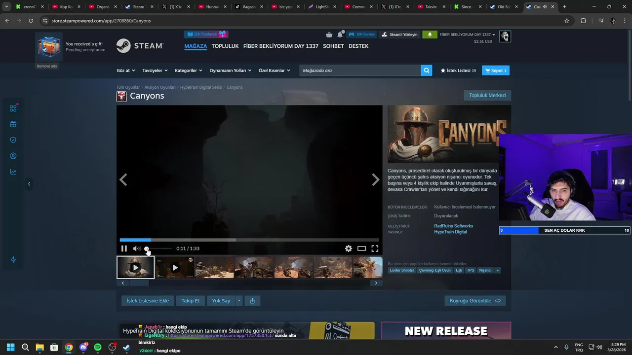Open the Sepet cart button
The image size is (632, 355).
(x=496, y=71)
